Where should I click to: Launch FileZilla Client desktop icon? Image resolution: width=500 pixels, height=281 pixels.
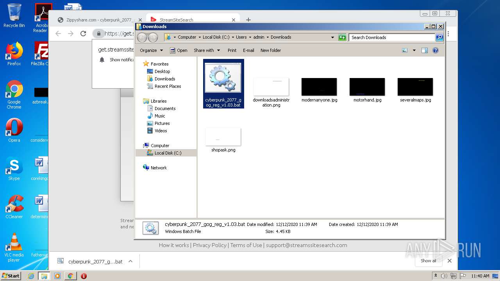(x=40, y=54)
